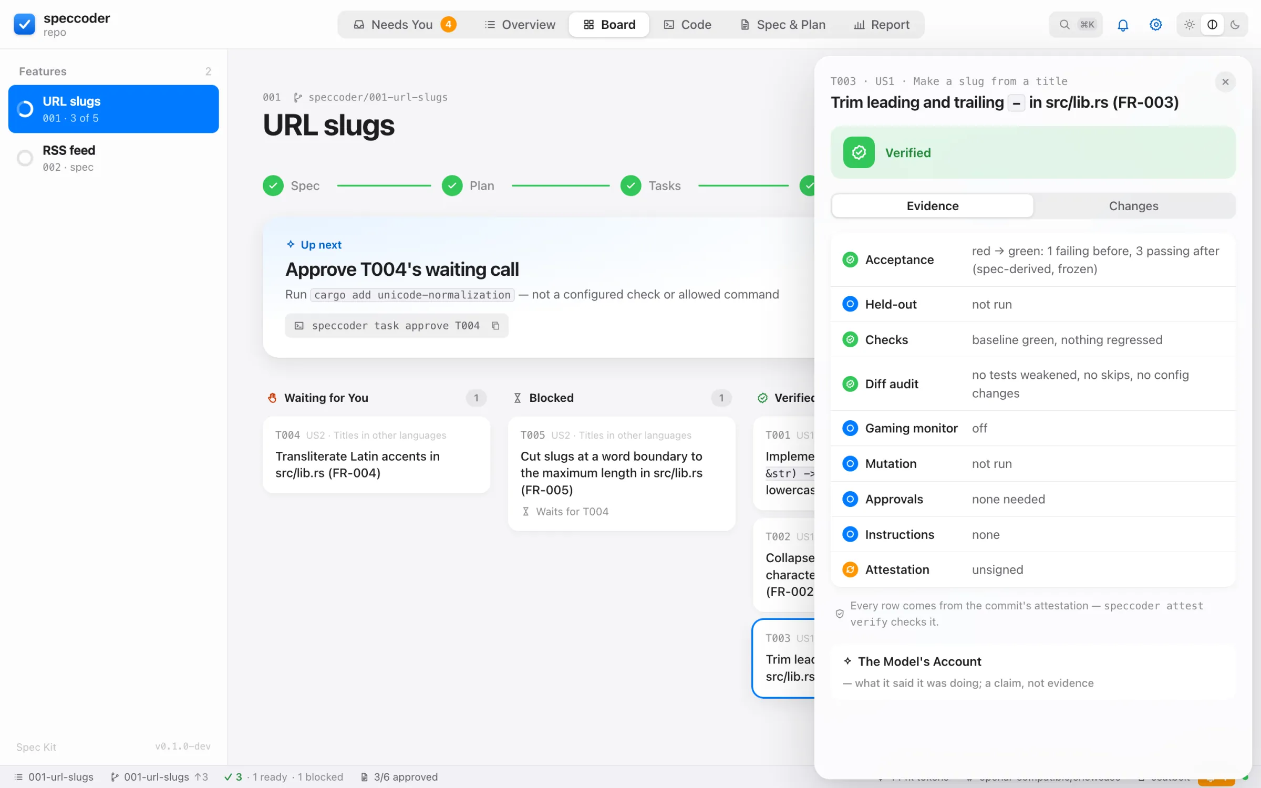The height and width of the screenshot is (788, 1261).
Task: Click the Gaming monitor status icon
Action: click(850, 428)
